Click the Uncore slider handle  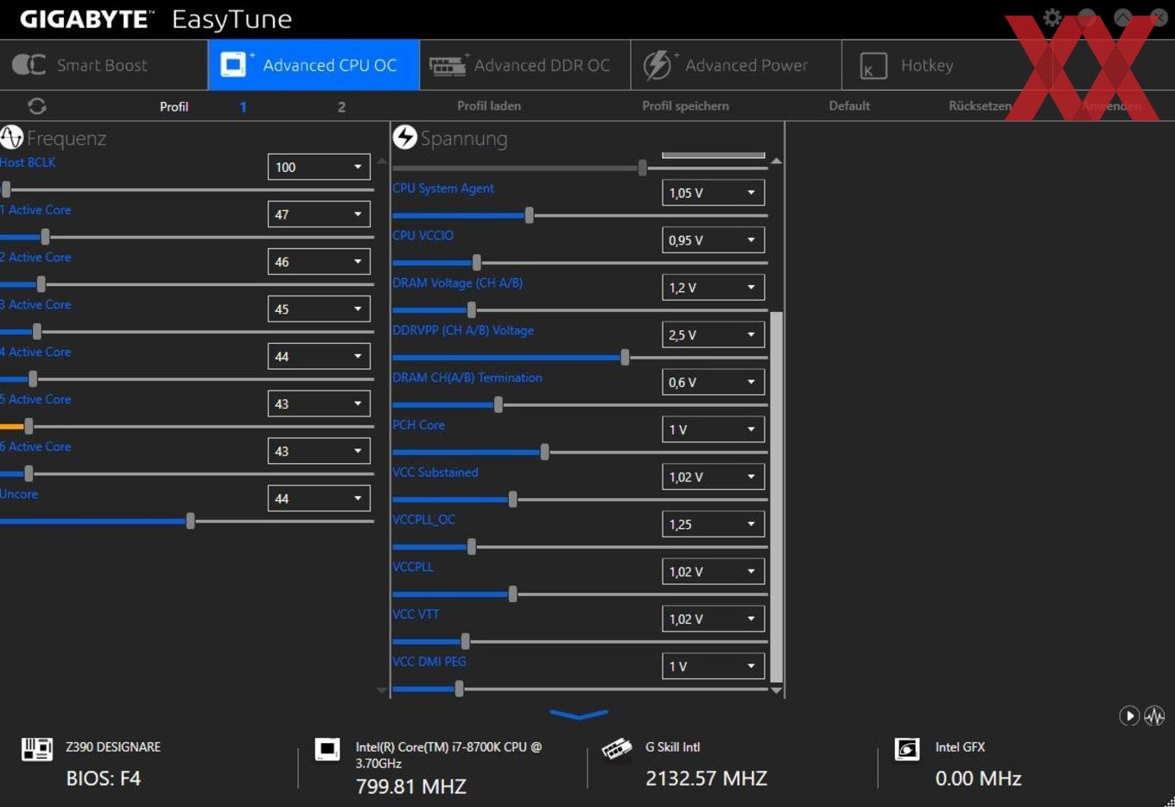[190, 521]
